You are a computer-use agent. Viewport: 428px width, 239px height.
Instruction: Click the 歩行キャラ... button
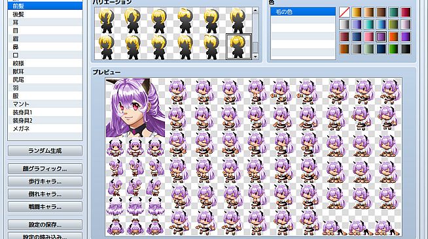click(x=45, y=182)
